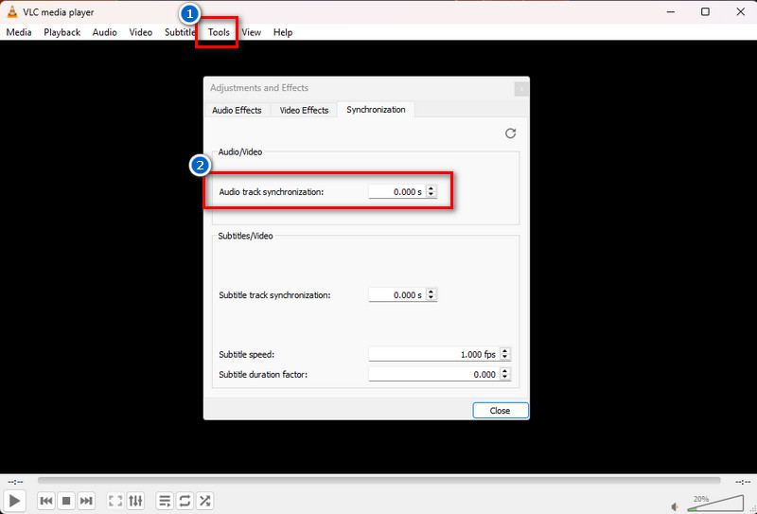Viewport: 757px width, 514px height.
Task: Toggle fullscreen video mode
Action: click(x=114, y=501)
